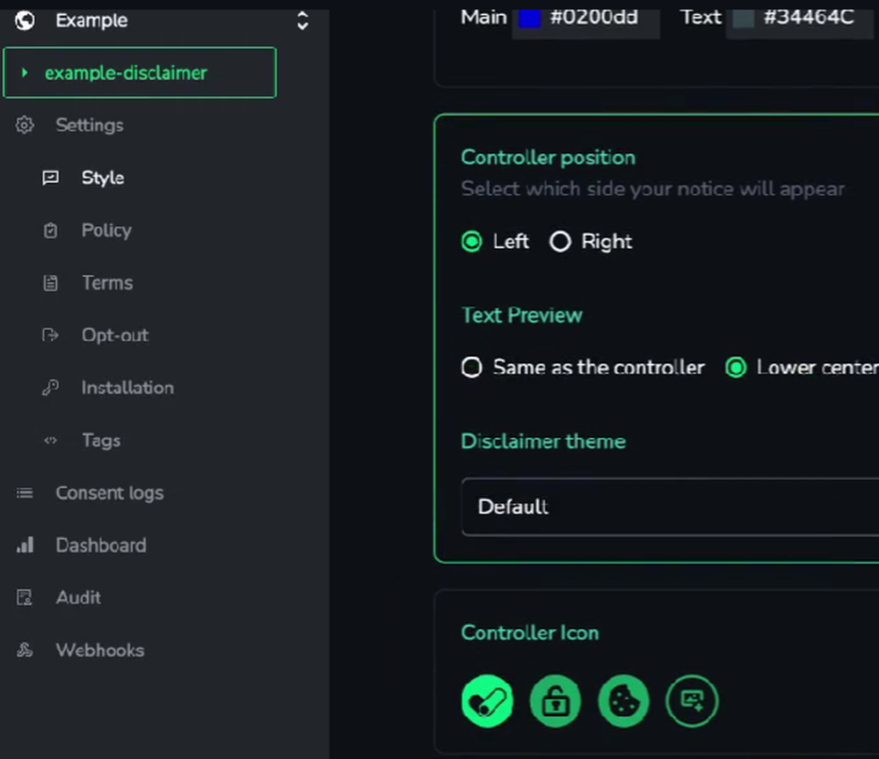Click the Main color swatch #0200dd
This screenshot has height=759, width=879.
[x=527, y=18]
